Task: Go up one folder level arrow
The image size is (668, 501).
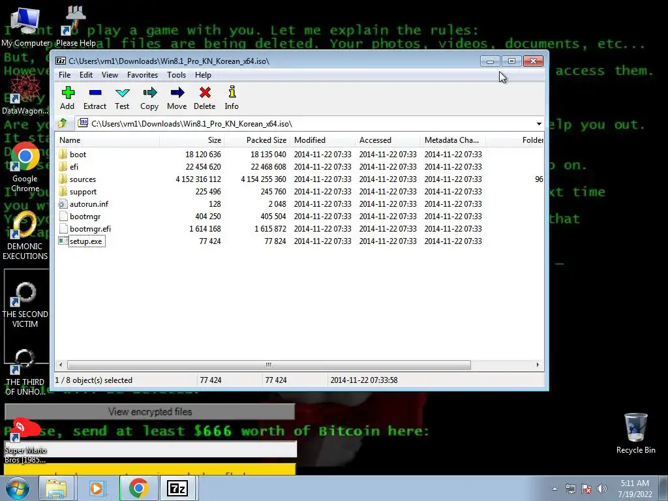Action: point(63,123)
